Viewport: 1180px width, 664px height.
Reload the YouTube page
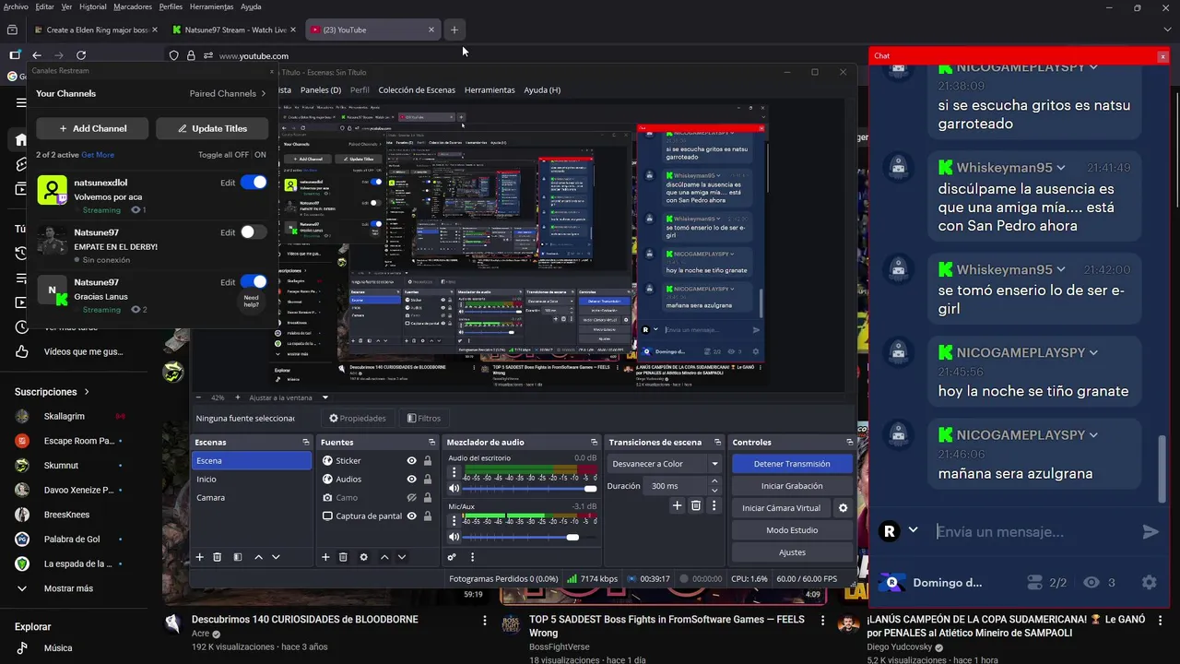[x=81, y=55]
